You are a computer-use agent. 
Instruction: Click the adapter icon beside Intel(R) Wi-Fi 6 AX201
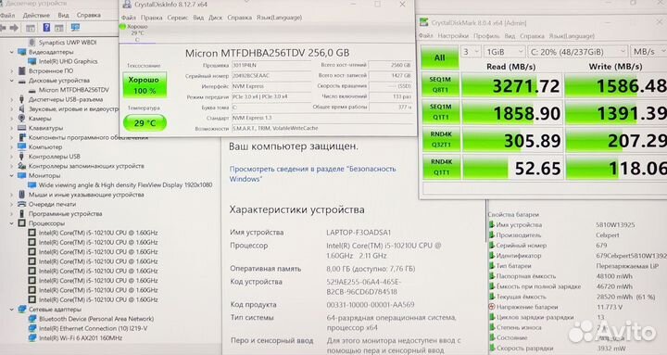coord(32,338)
